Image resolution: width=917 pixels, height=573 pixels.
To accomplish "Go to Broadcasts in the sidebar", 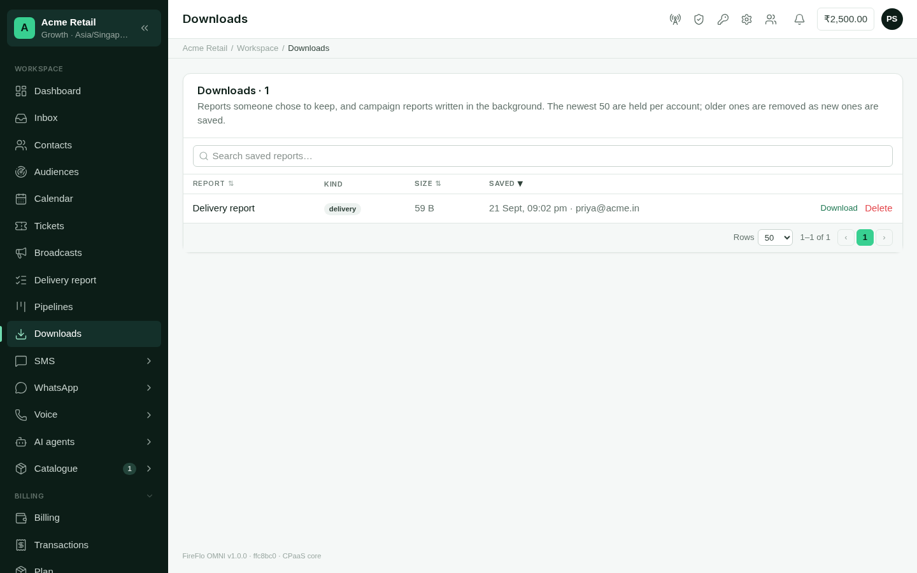I will (84, 253).
